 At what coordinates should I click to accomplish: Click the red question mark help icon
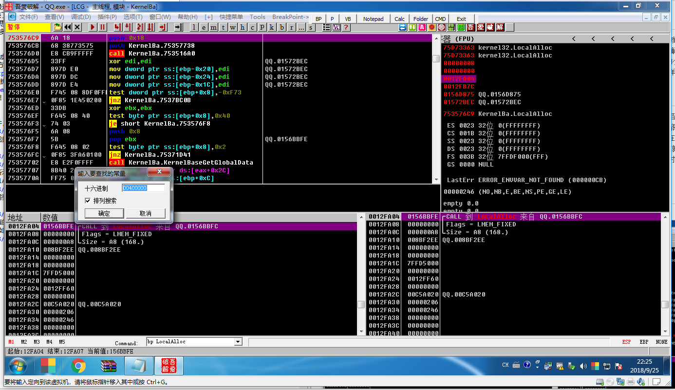click(346, 27)
